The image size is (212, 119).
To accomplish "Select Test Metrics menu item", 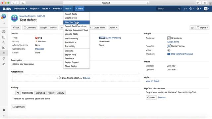I will 77,42.
